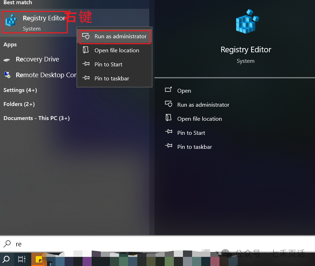Screen dimensions: 315x266
Task: Select Pin to taskbar in context menu
Action: pos(114,79)
